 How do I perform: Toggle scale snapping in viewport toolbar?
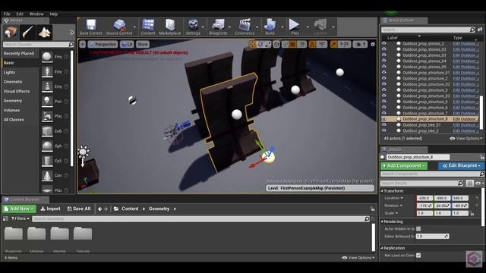[x=333, y=45]
